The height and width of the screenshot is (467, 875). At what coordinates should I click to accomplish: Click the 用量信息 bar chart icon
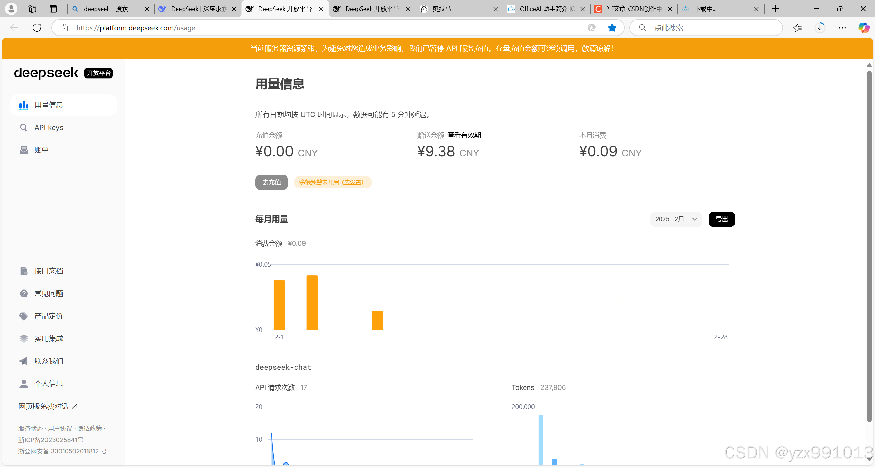click(24, 105)
